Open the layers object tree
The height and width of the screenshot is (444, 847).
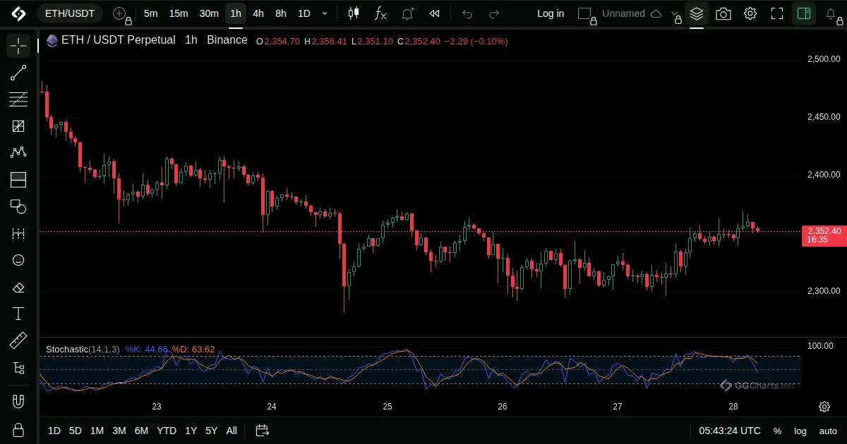(x=697, y=13)
